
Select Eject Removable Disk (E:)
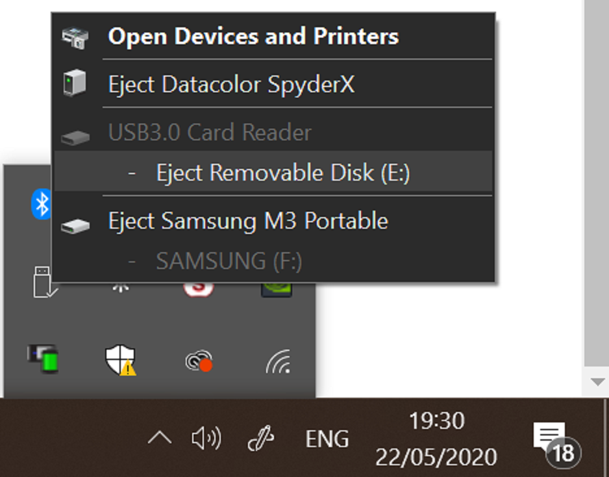[x=283, y=173]
